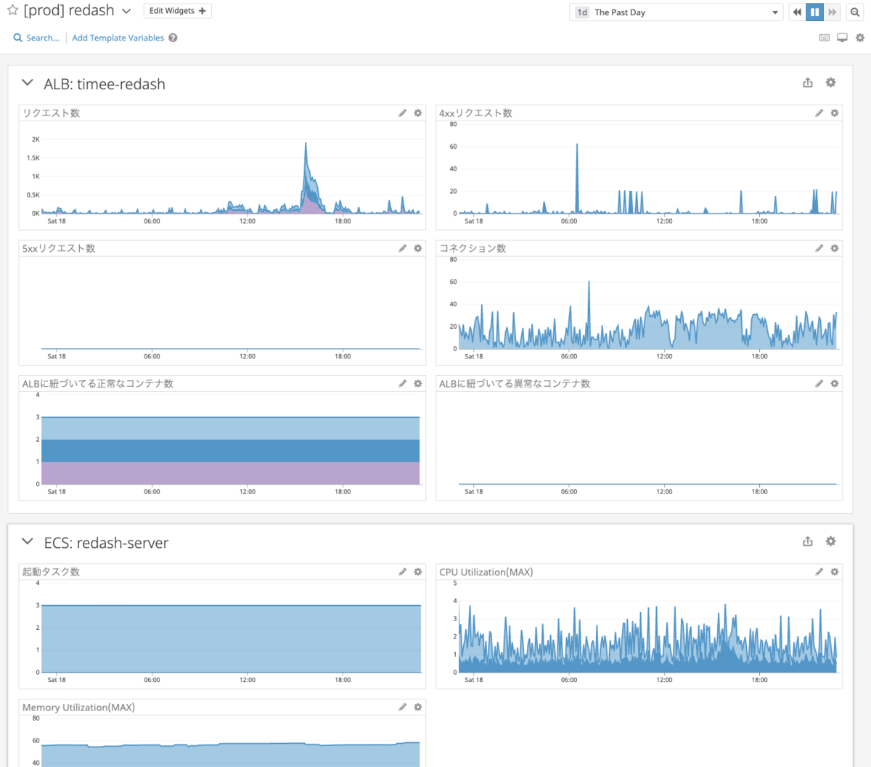Open the template variables help icon

coord(173,38)
